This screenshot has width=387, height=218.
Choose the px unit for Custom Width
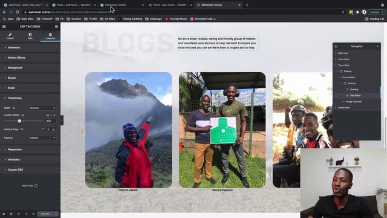click(x=48, y=115)
